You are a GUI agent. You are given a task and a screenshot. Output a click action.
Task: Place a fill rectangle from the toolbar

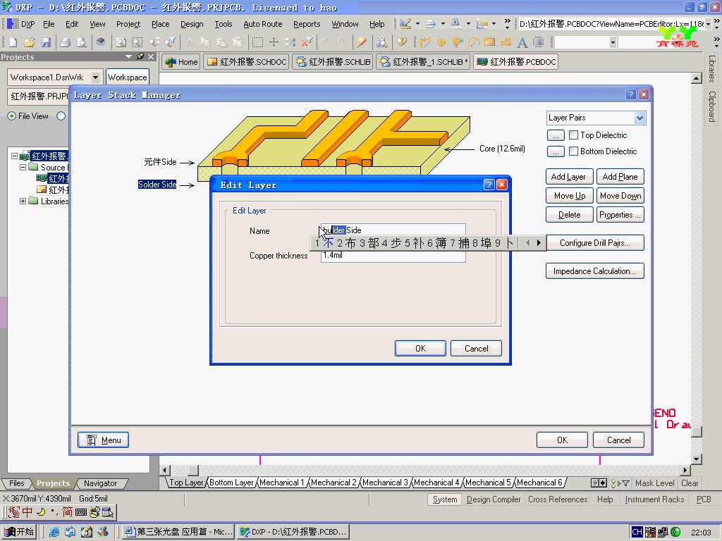pyautogui.click(x=489, y=43)
